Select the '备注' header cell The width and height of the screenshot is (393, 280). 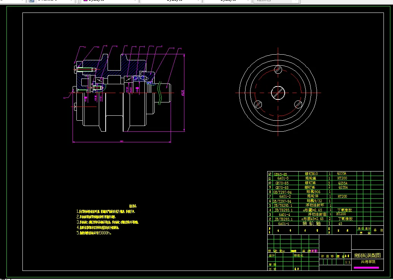378,230
